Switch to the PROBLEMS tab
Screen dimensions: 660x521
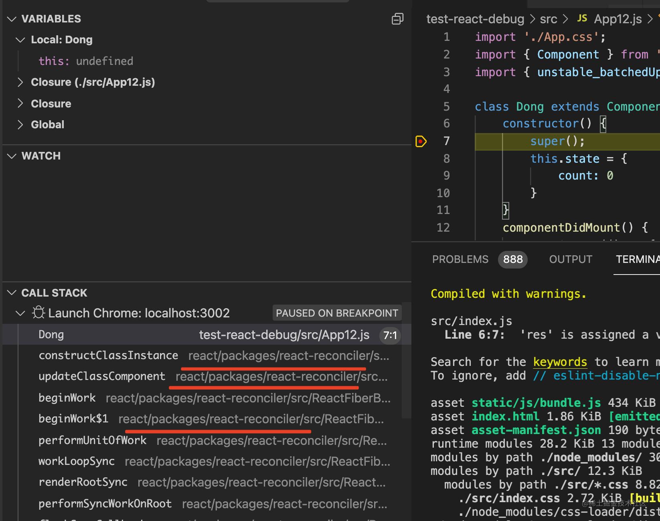click(460, 259)
